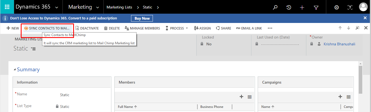Click Sync Contacts to MailChimp command
The image size is (371, 112).
pos(47,28)
